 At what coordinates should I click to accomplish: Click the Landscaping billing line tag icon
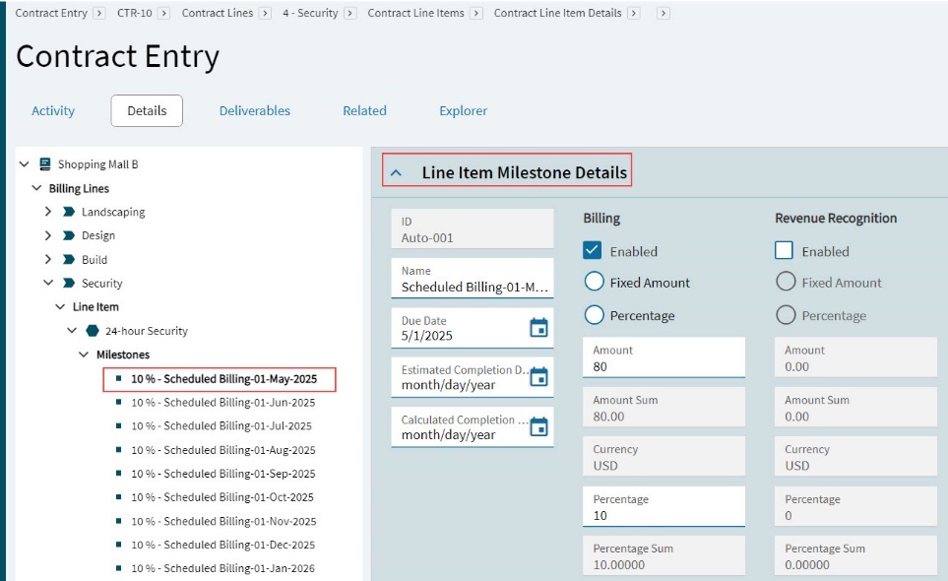pos(69,212)
